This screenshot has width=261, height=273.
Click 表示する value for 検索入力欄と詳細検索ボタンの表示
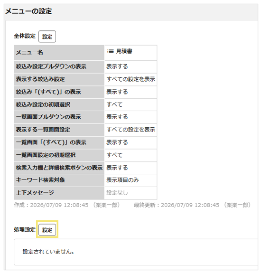pos(117,168)
